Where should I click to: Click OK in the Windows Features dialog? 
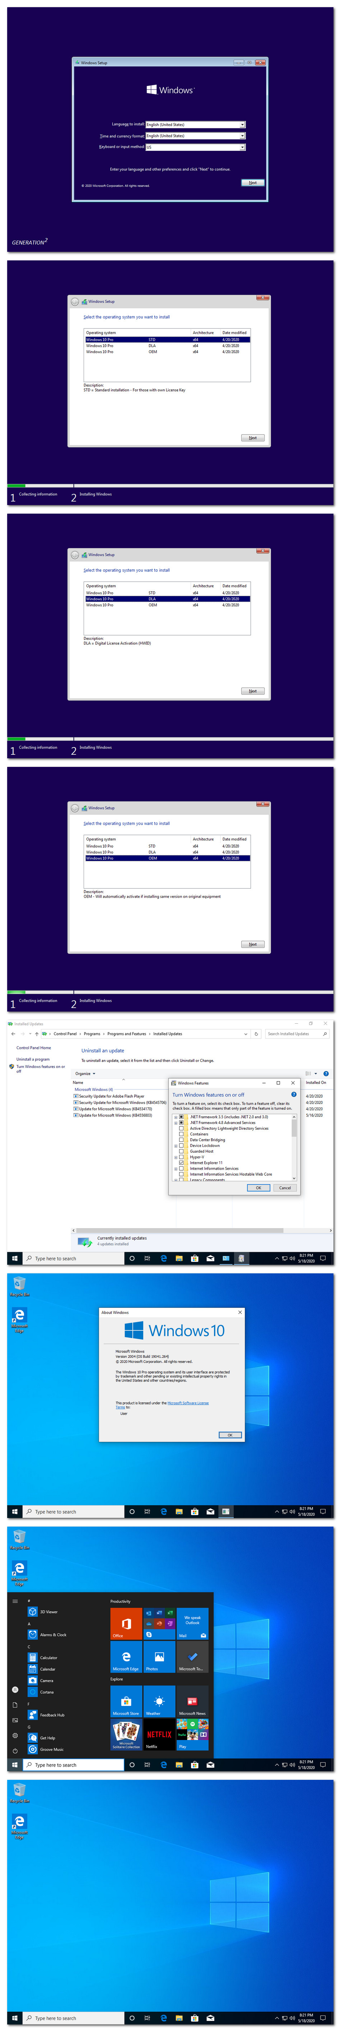point(258,1187)
